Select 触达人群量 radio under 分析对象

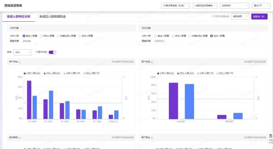(24, 36)
